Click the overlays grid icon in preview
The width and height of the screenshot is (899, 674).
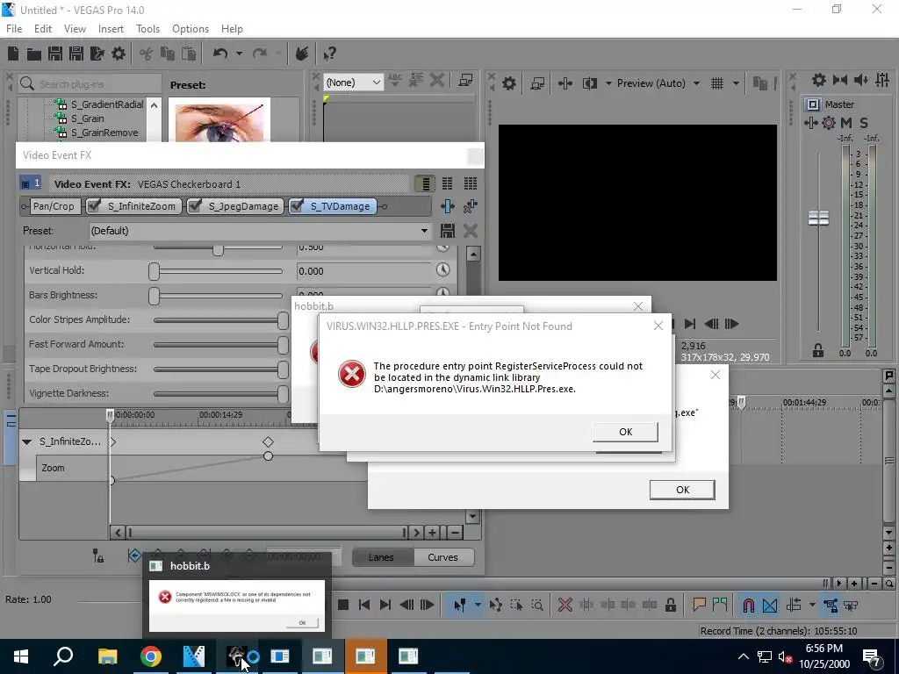coord(716,83)
